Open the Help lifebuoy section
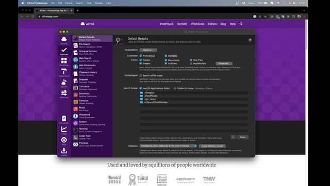This screenshot has width=330, height=186. (x=64, y=141)
